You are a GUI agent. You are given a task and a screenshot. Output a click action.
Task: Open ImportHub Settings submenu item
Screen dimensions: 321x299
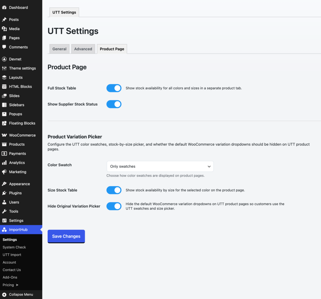click(x=10, y=240)
